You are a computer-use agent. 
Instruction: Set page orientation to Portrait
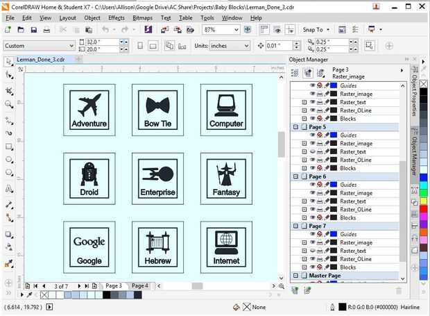coord(140,46)
